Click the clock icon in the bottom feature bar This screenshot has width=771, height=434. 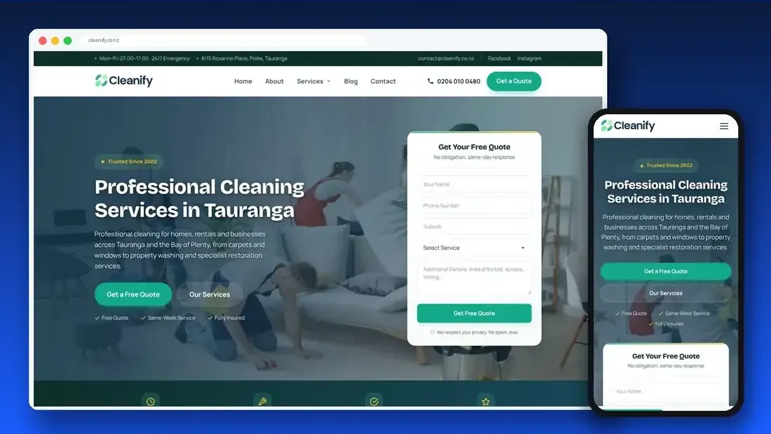151,402
